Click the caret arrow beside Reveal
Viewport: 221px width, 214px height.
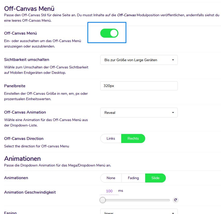tap(173, 113)
